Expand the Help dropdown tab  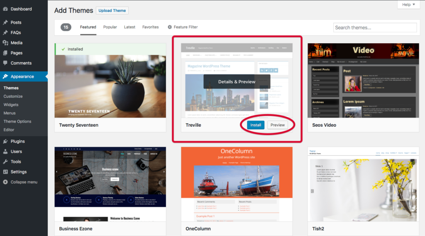tap(408, 5)
